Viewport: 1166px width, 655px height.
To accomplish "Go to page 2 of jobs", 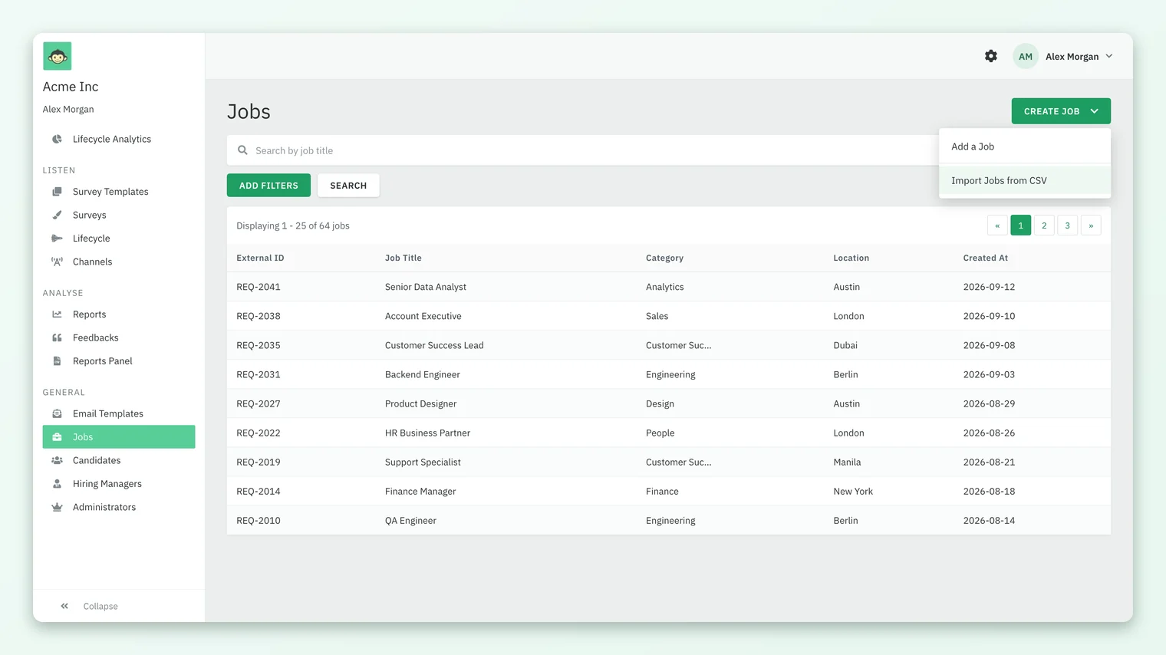I will (1044, 225).
